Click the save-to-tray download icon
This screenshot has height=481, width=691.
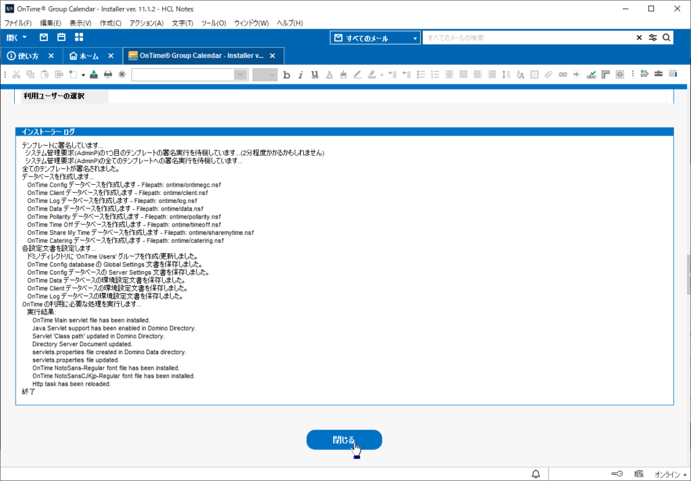93,74
